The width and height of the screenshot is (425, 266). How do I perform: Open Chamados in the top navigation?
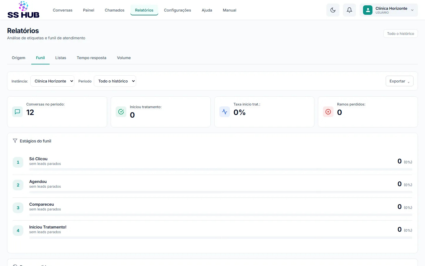click(115, 10)
